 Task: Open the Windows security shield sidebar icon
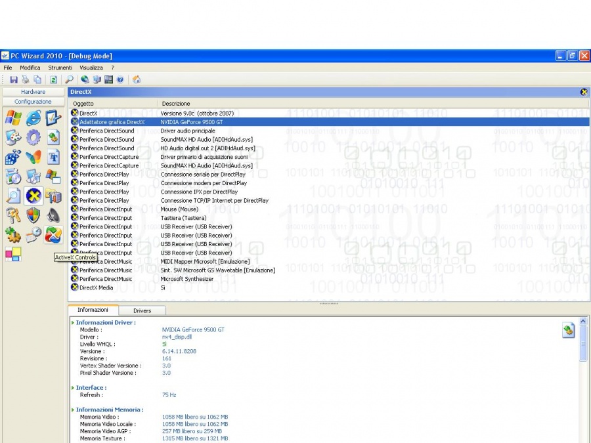33,215
